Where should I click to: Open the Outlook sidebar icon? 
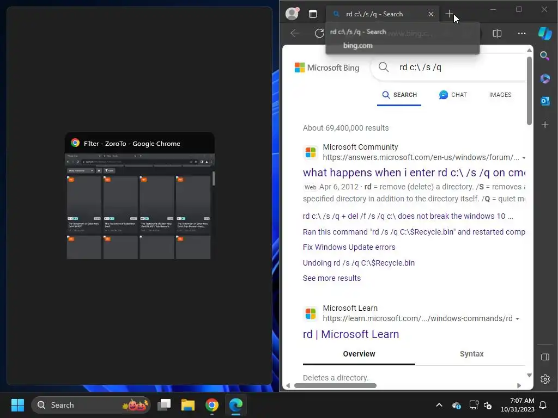click(x=545, y=101)
